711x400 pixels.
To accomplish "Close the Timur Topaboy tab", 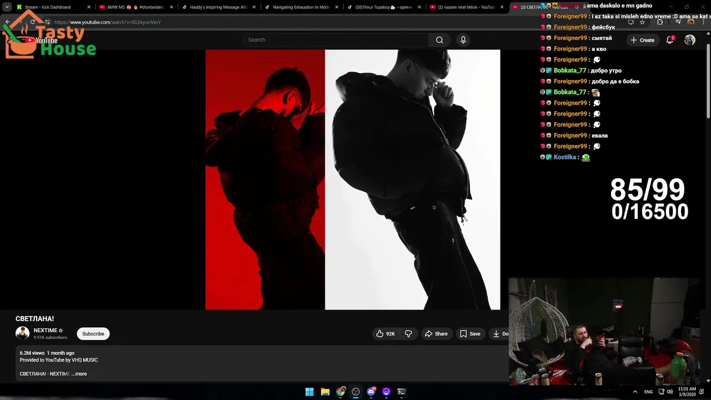I will 419,7.
